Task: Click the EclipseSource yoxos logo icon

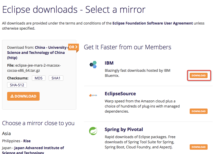Action: coord(93,95)
